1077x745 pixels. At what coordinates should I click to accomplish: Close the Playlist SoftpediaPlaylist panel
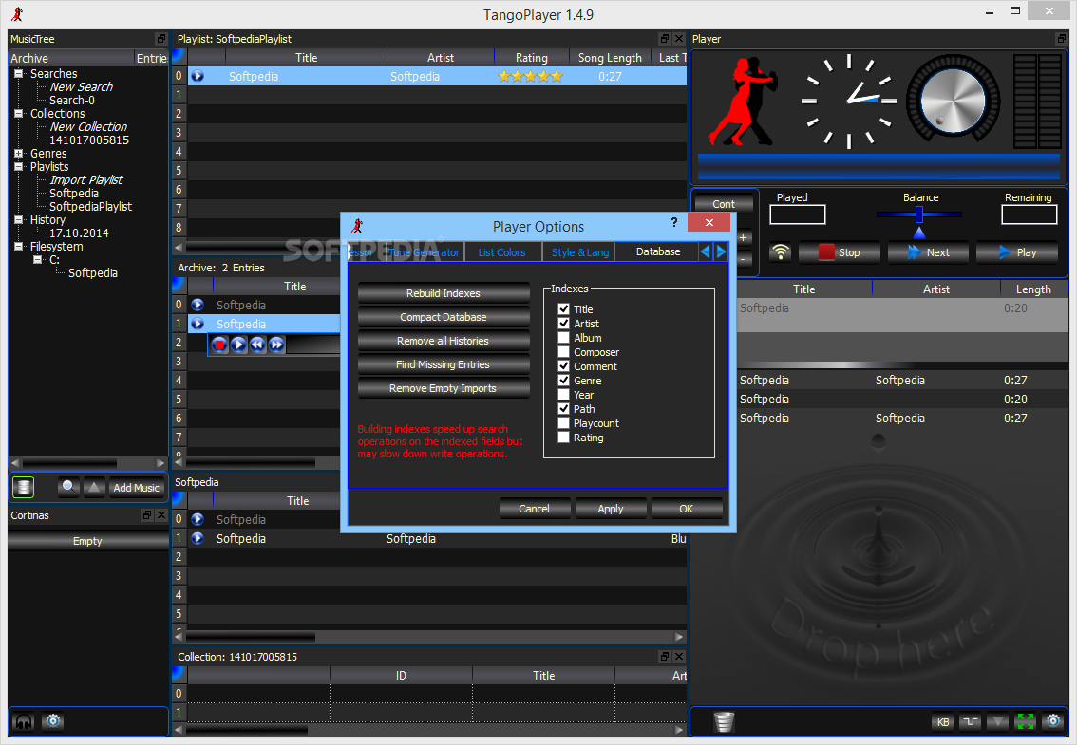[679, 39]
